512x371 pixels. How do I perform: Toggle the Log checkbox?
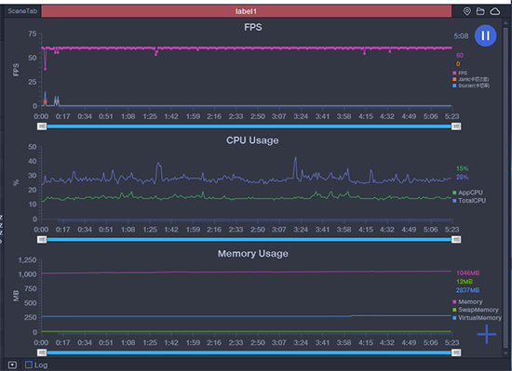click(29, 364)
